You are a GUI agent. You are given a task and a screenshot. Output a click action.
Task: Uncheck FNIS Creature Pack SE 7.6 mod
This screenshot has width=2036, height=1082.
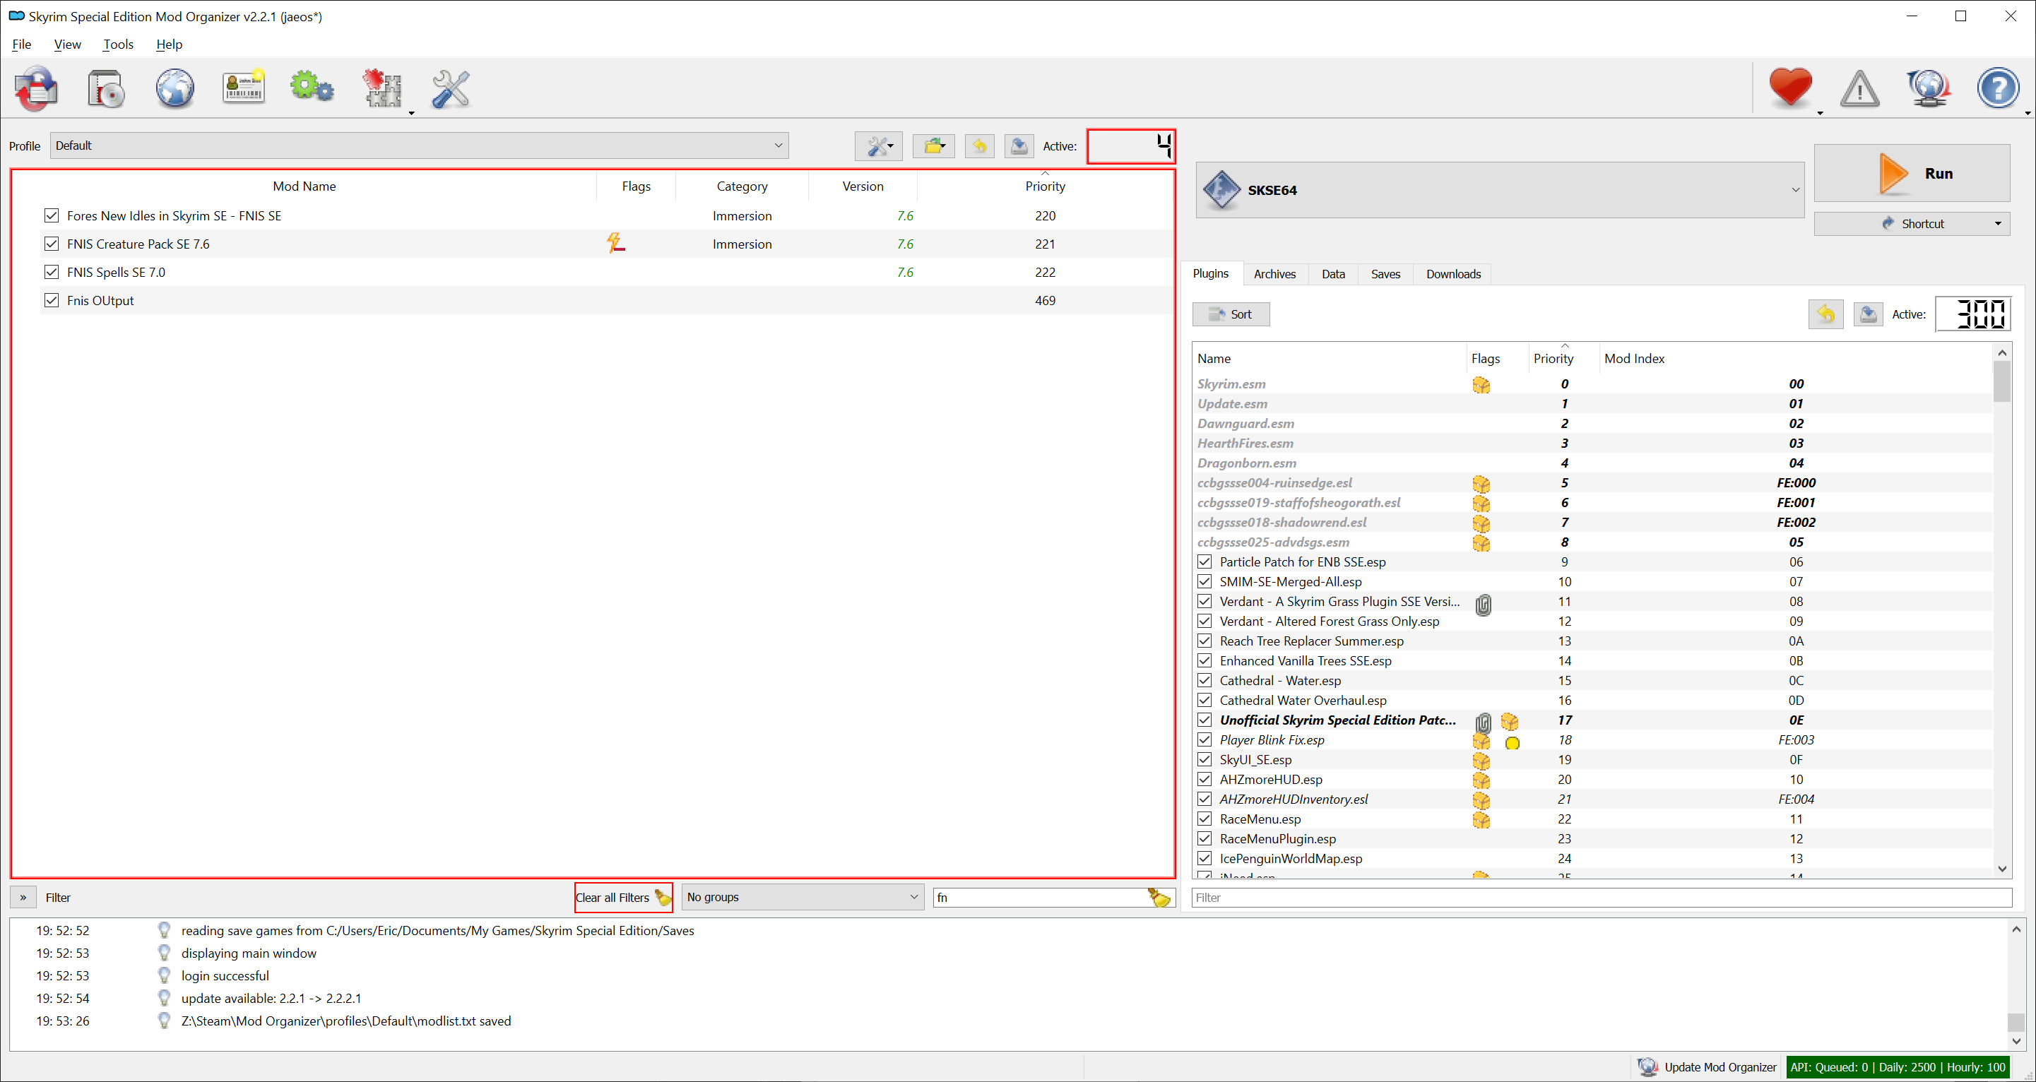[52, 244]
